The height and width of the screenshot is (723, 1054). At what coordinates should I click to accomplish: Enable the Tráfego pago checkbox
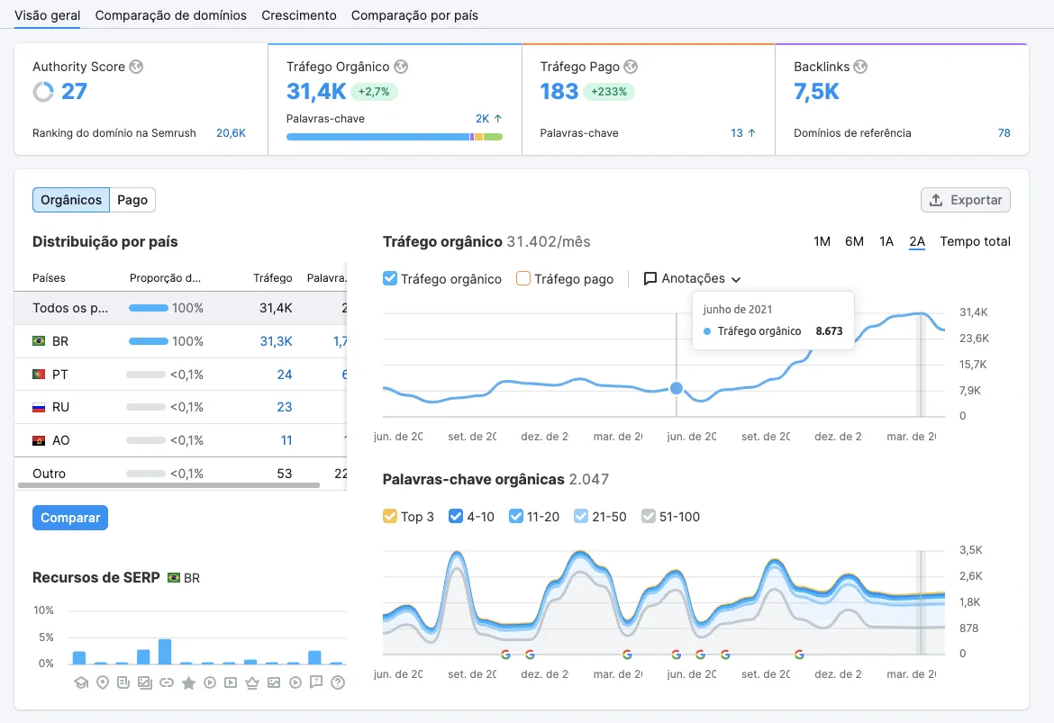tap(523, 279)
